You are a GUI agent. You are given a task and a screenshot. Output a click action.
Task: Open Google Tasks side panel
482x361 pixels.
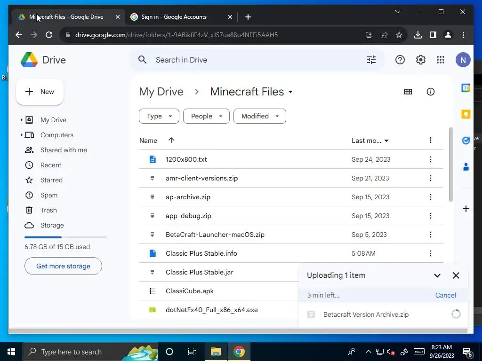(466, 140)
